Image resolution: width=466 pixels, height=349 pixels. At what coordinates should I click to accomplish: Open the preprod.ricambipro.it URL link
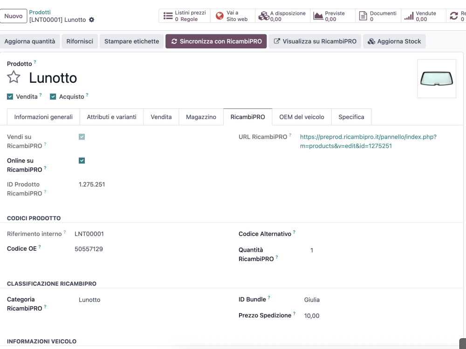[368, 141]
